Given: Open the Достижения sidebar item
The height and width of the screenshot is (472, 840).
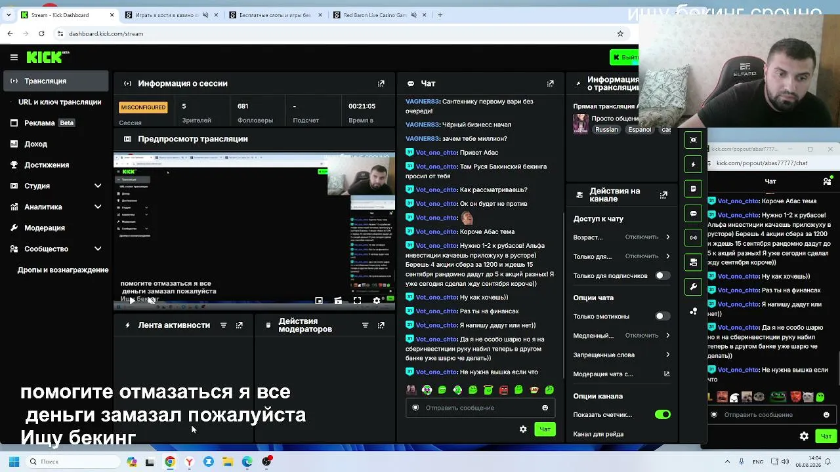Looking at the screenshot, I should pos(56,165).
